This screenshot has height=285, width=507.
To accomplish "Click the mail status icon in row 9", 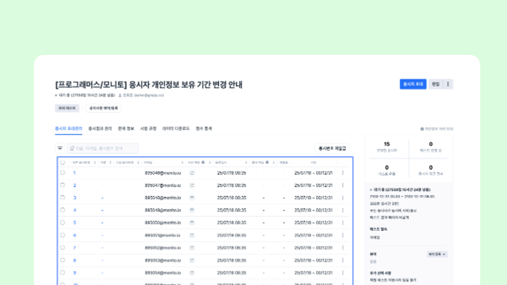I will [x=192, y=273].
